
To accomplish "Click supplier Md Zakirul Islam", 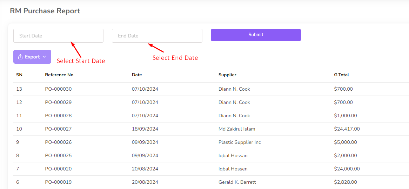I will point(237,129).
